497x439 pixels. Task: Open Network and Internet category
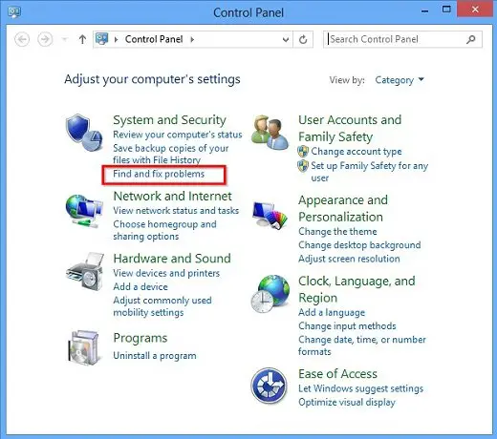click(172, 197)
